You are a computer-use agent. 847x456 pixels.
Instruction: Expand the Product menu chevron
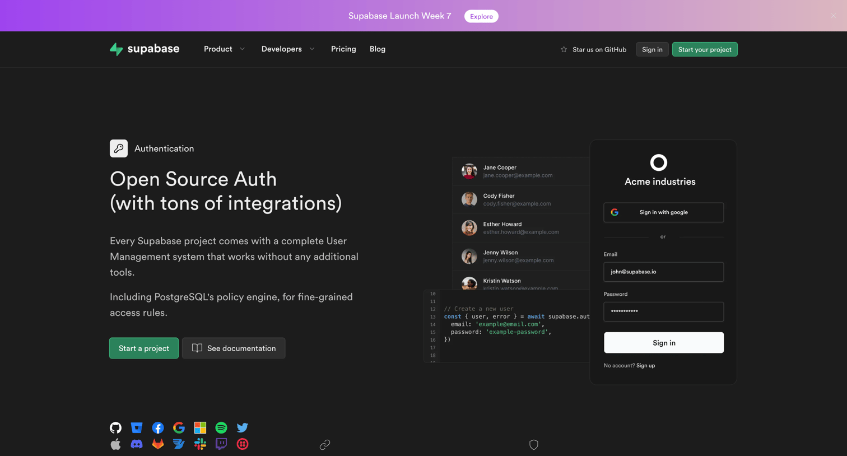243,49
